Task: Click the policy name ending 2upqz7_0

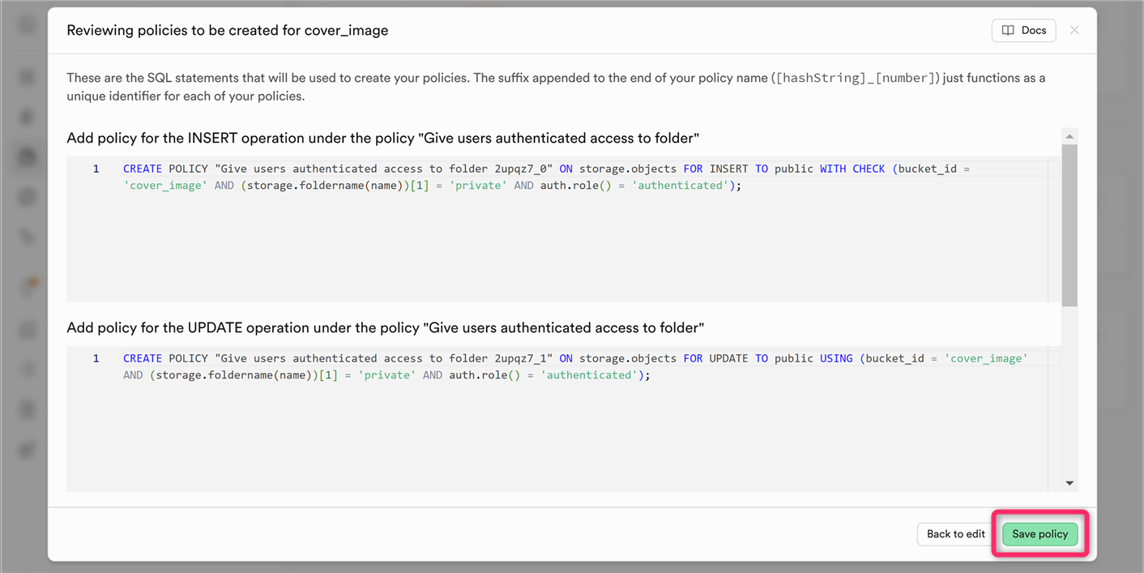Action: (384, 169)
